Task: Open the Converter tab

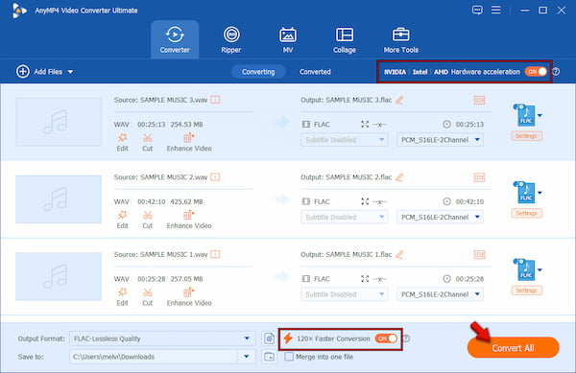Action: (x=175, y=39)
